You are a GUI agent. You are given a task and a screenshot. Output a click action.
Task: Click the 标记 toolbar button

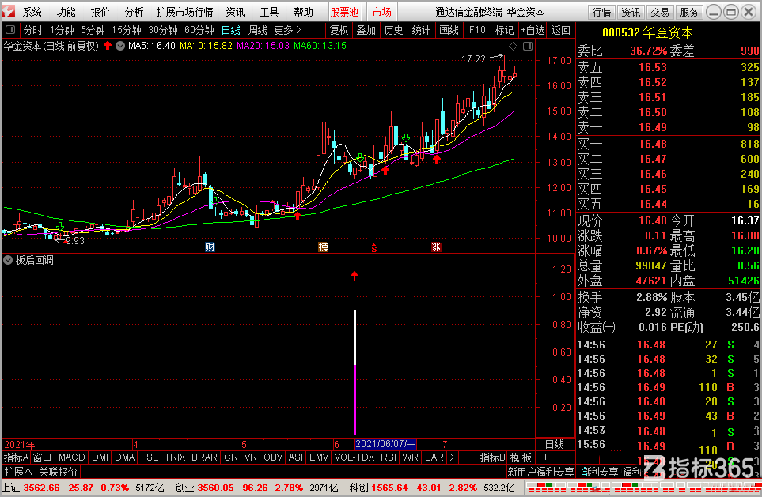click(504, 31)
